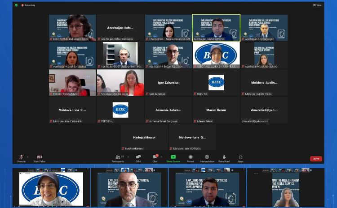The height and width of the screenshot is (208, 337).
Task: Click the Raise Hand icon
Action: click(x=224, y=157)
